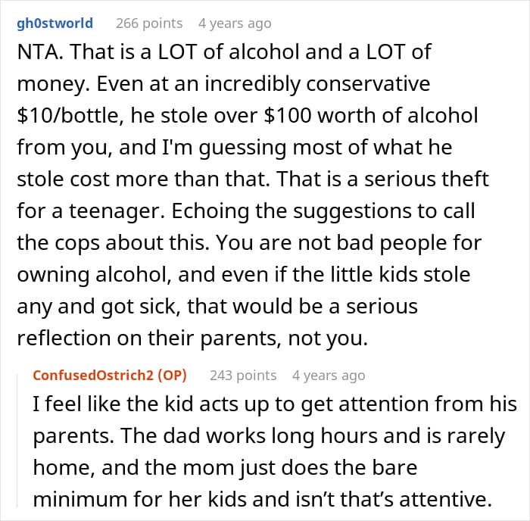Click the 266 points score
This screenshot has height=521, width=530.
click(149, 23)
